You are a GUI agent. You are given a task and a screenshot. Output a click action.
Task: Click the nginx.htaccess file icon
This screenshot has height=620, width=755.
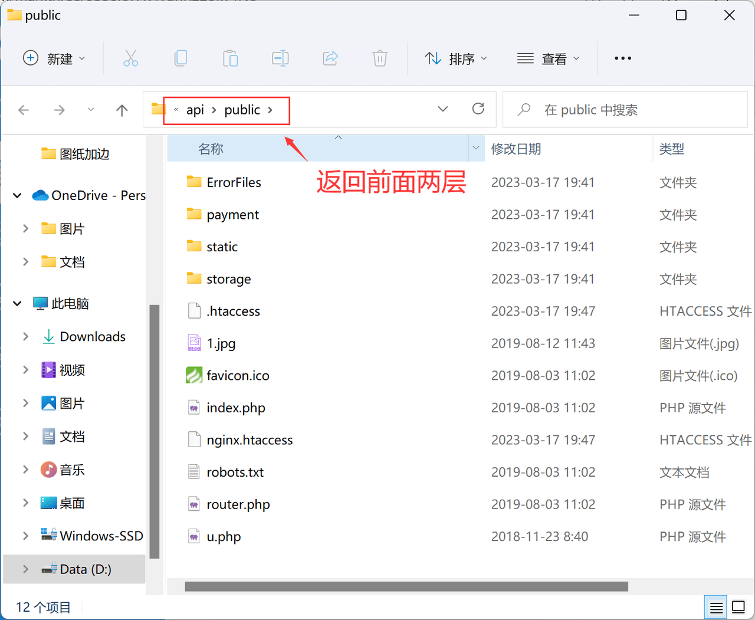(x=194, y=439)
